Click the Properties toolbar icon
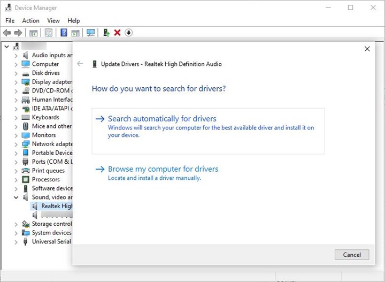 (x=49, y=33)
